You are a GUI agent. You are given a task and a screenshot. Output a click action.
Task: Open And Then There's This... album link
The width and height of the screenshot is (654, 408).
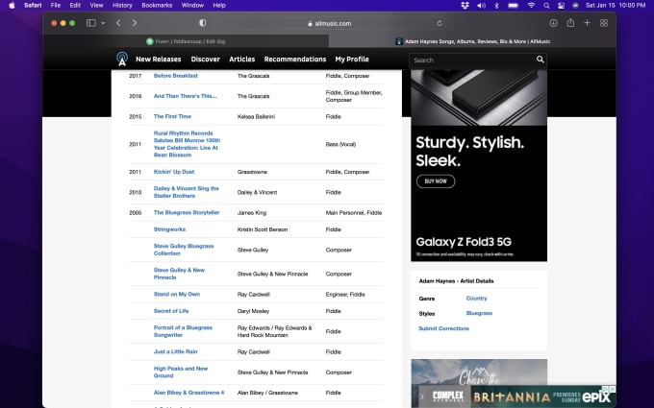[185, 96]
